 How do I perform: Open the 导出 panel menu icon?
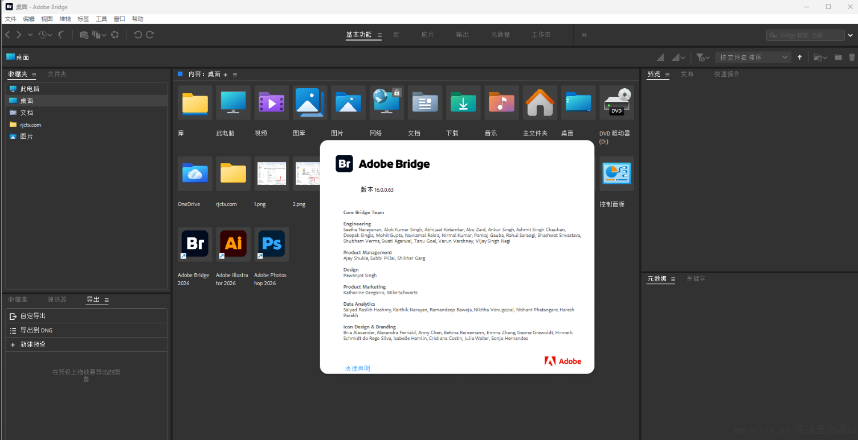(x=107, y=300)
